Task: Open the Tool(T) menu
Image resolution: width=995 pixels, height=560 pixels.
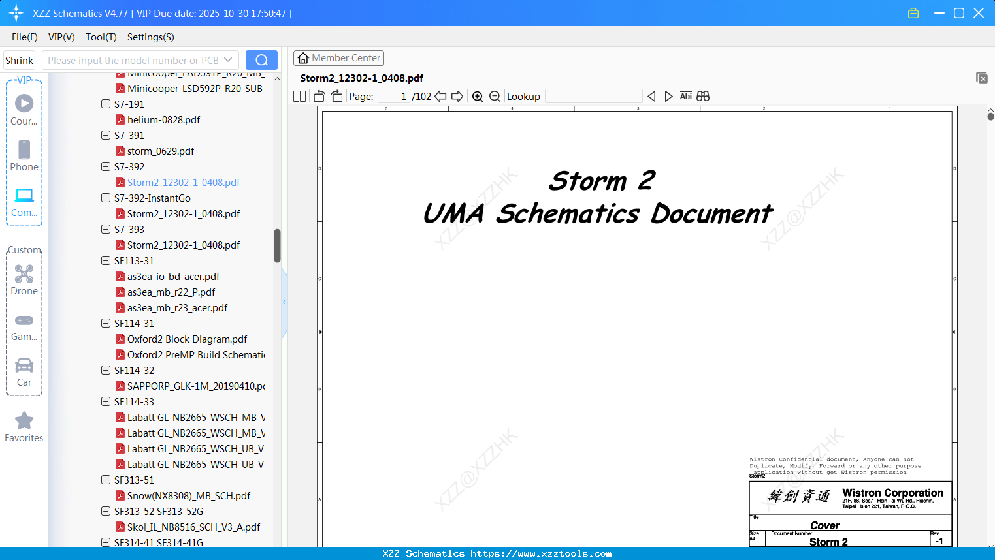Action: 101,37
